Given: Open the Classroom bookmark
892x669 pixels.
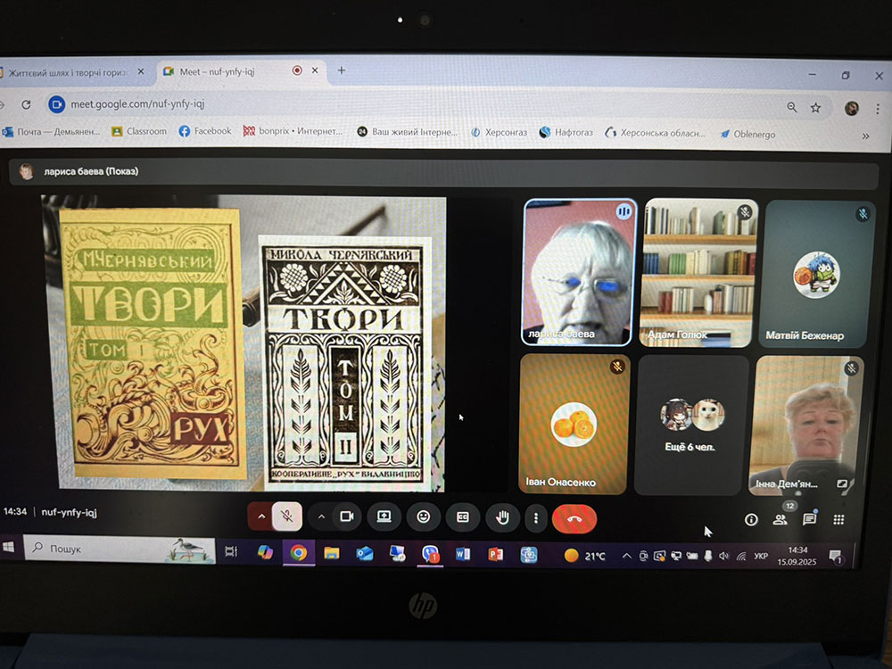Looking at the screenshot, I should tap(139, 131).
